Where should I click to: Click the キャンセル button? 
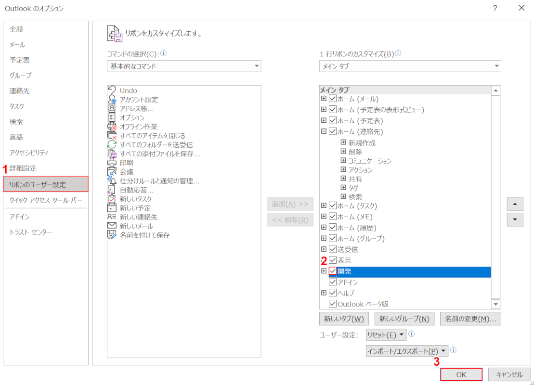(509, 374)
